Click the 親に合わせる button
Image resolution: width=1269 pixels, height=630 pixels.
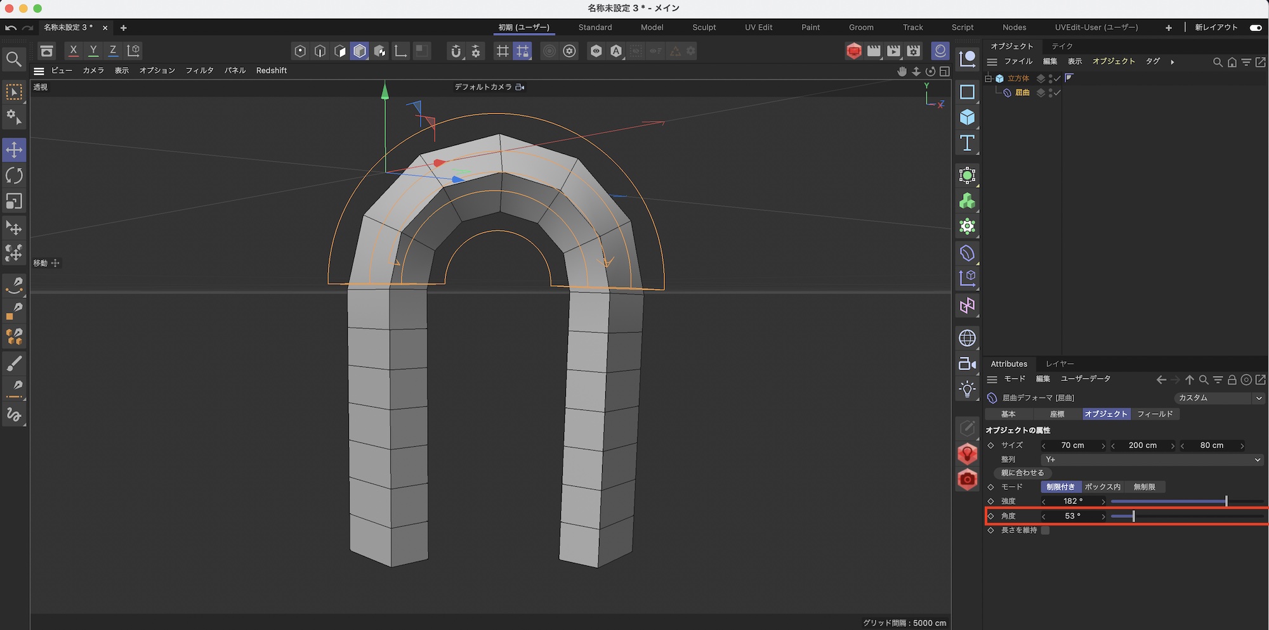(1022, 473)
